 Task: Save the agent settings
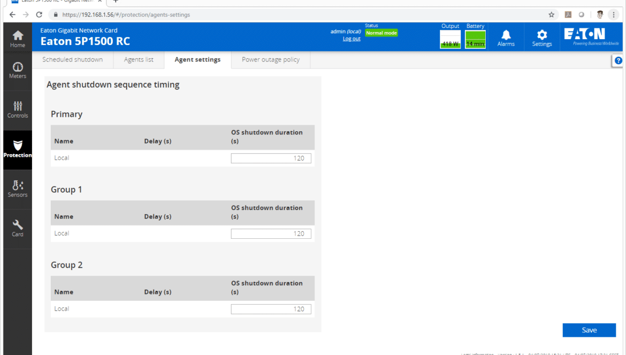(x=589, y=330)
